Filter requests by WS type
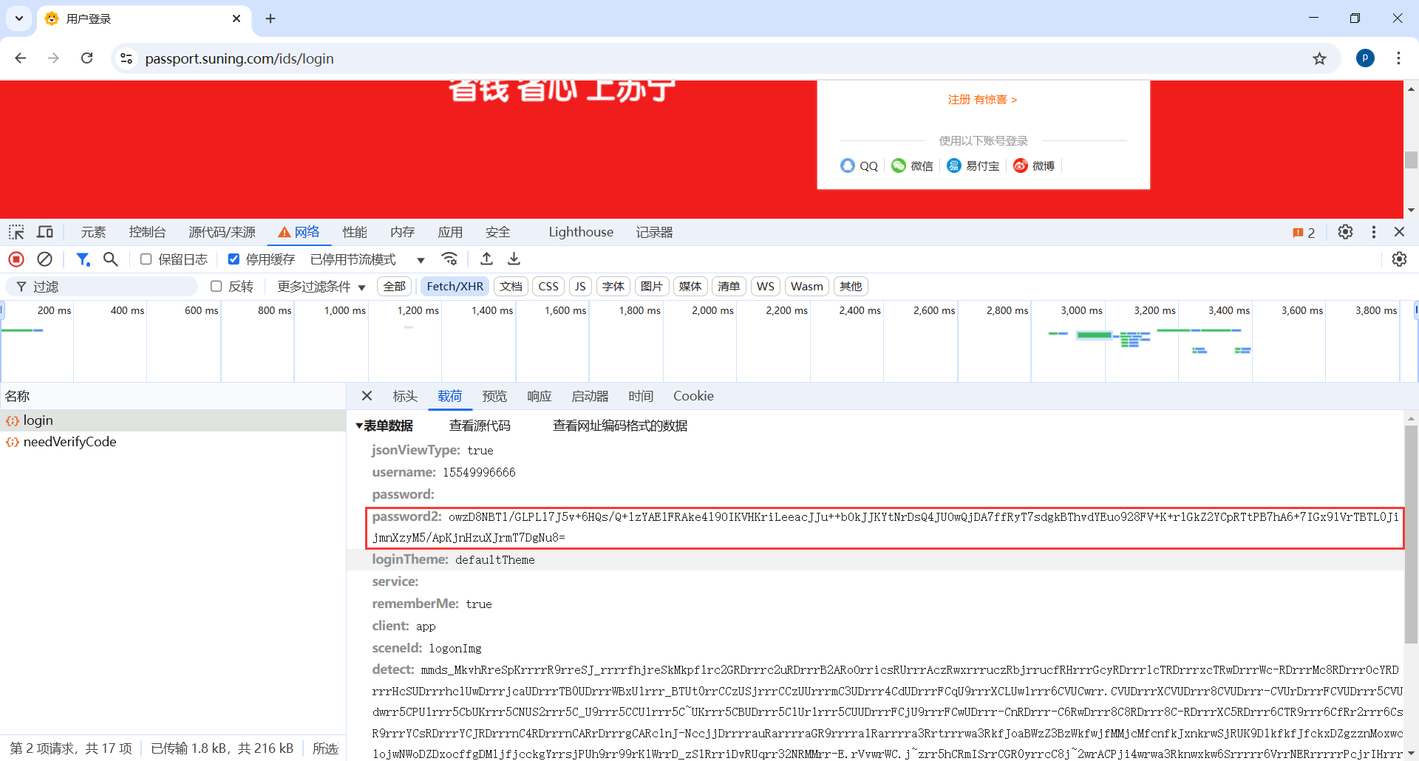This screenshot has height=761, width=1419. point(766,287)
